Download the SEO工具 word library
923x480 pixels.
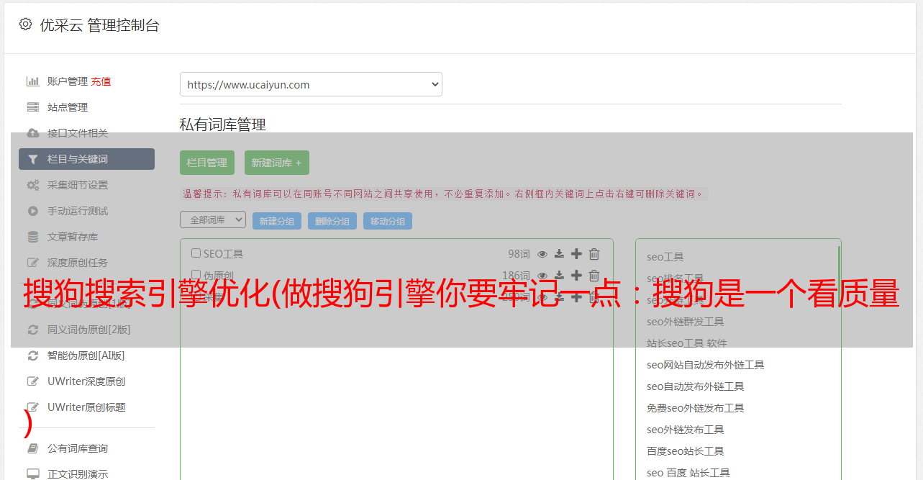coord(559,254)
